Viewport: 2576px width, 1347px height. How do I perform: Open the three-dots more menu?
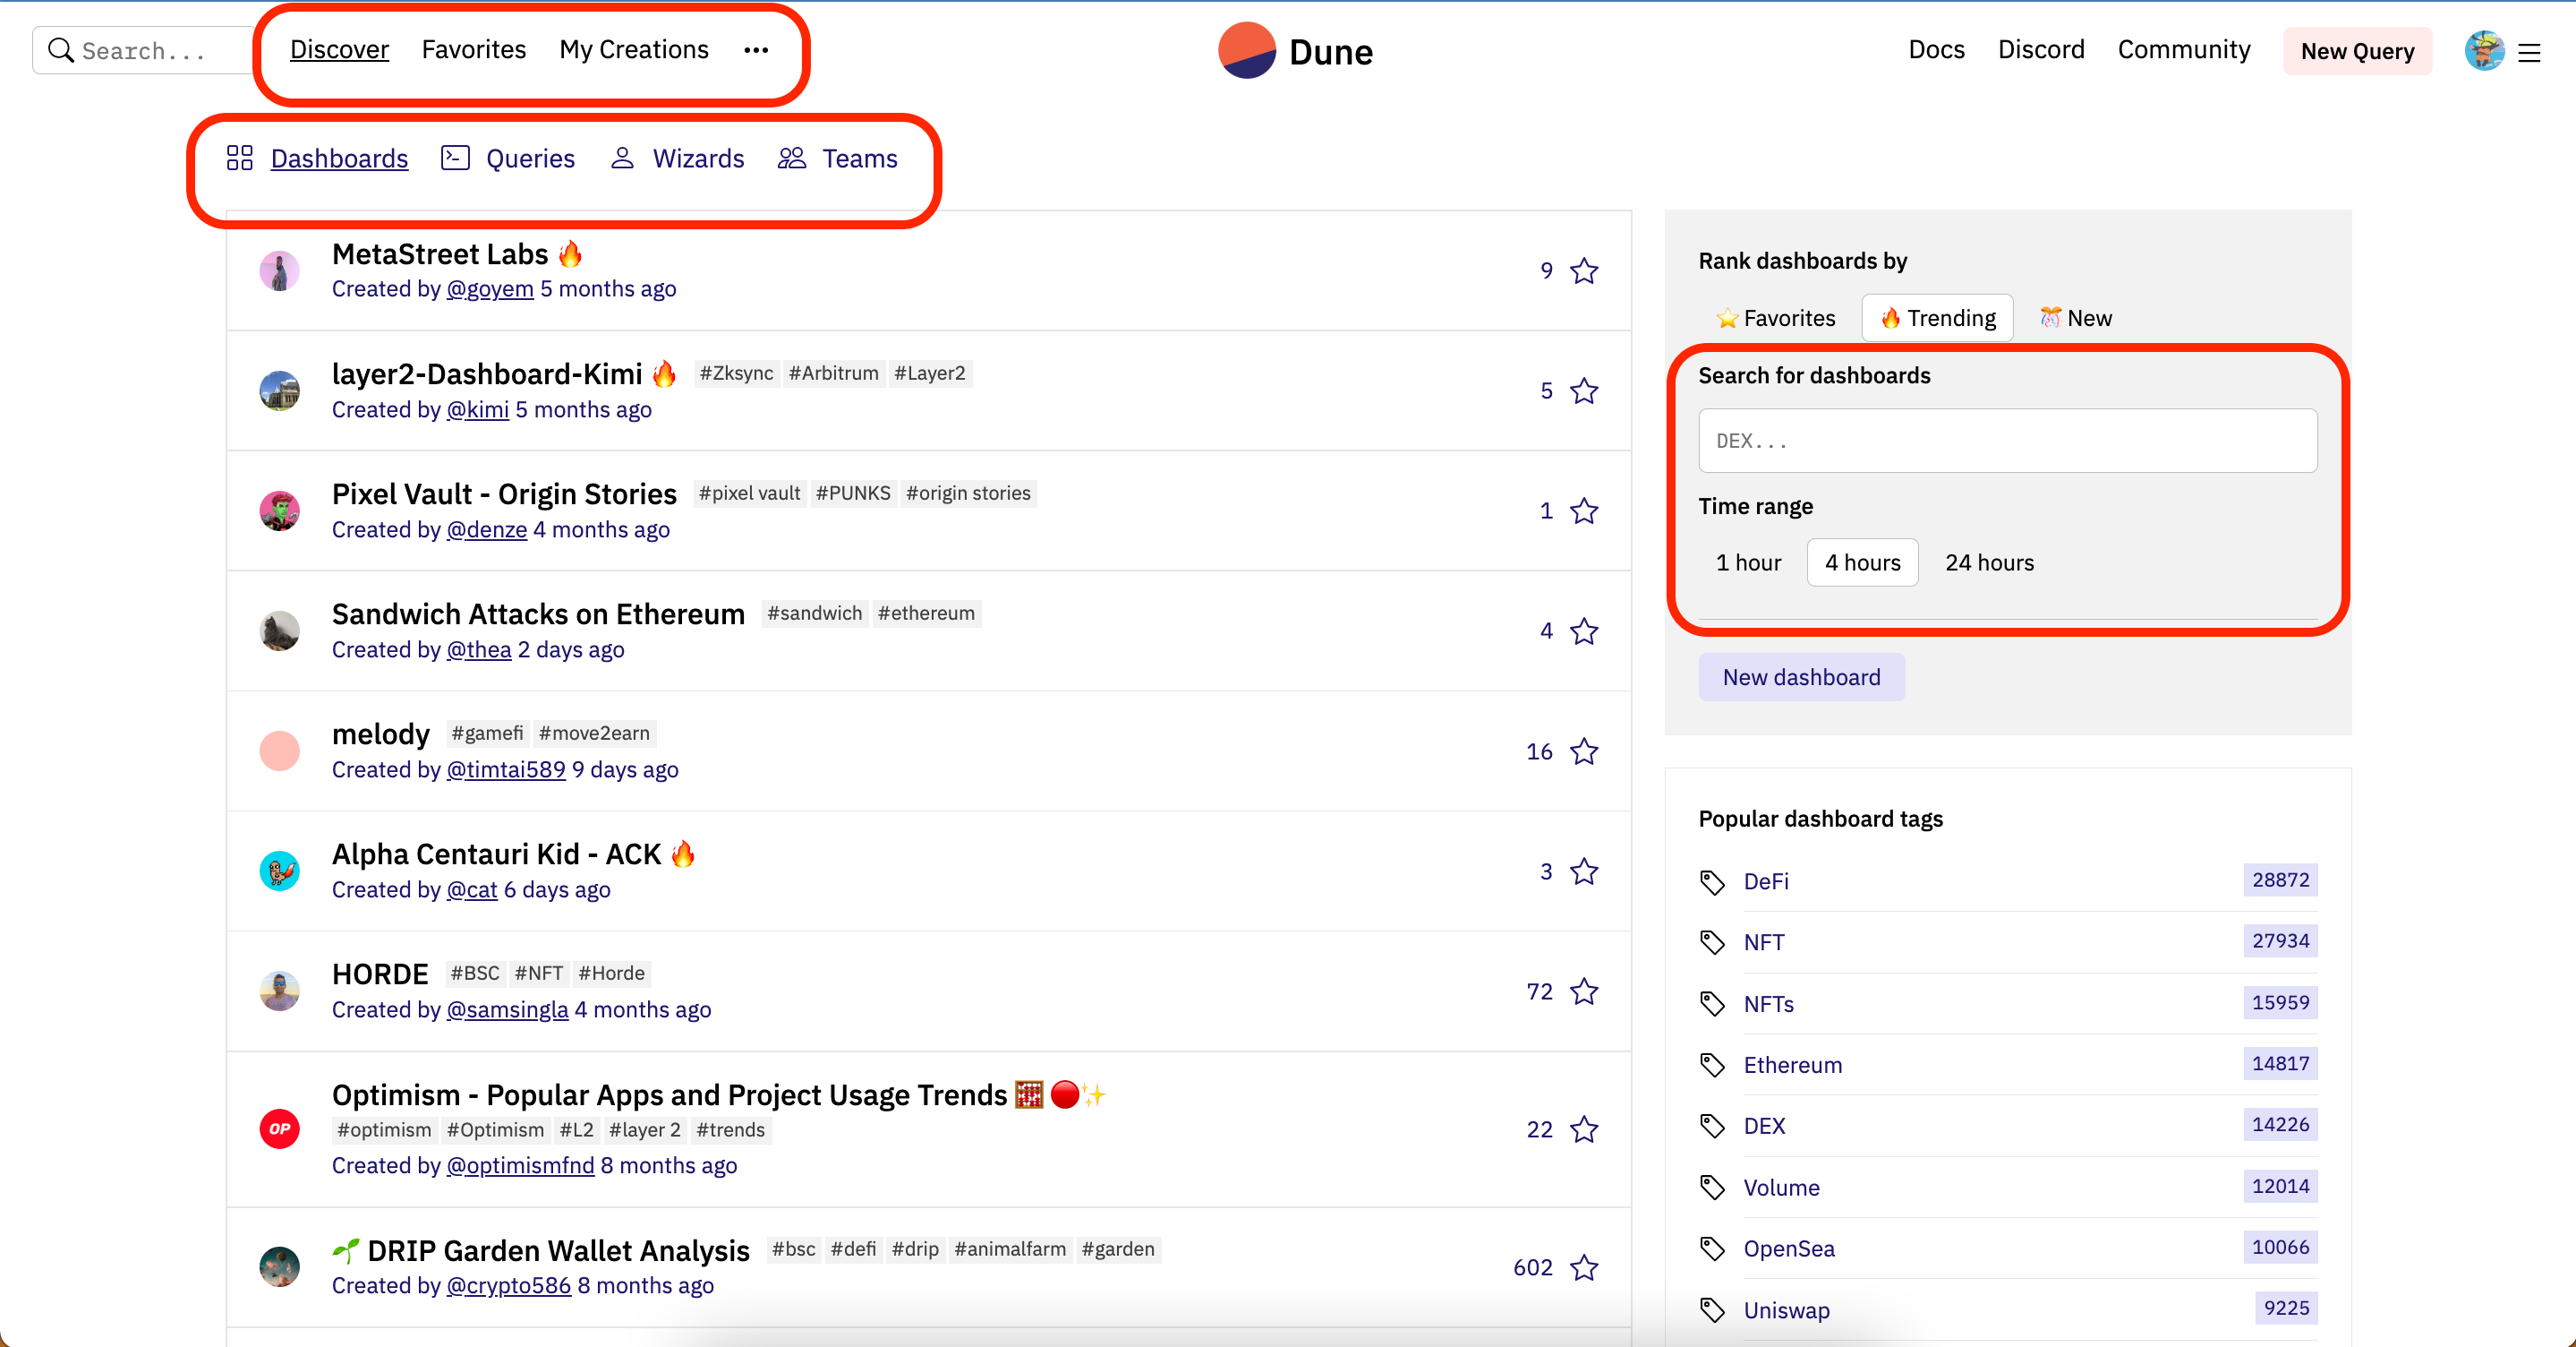756,50
